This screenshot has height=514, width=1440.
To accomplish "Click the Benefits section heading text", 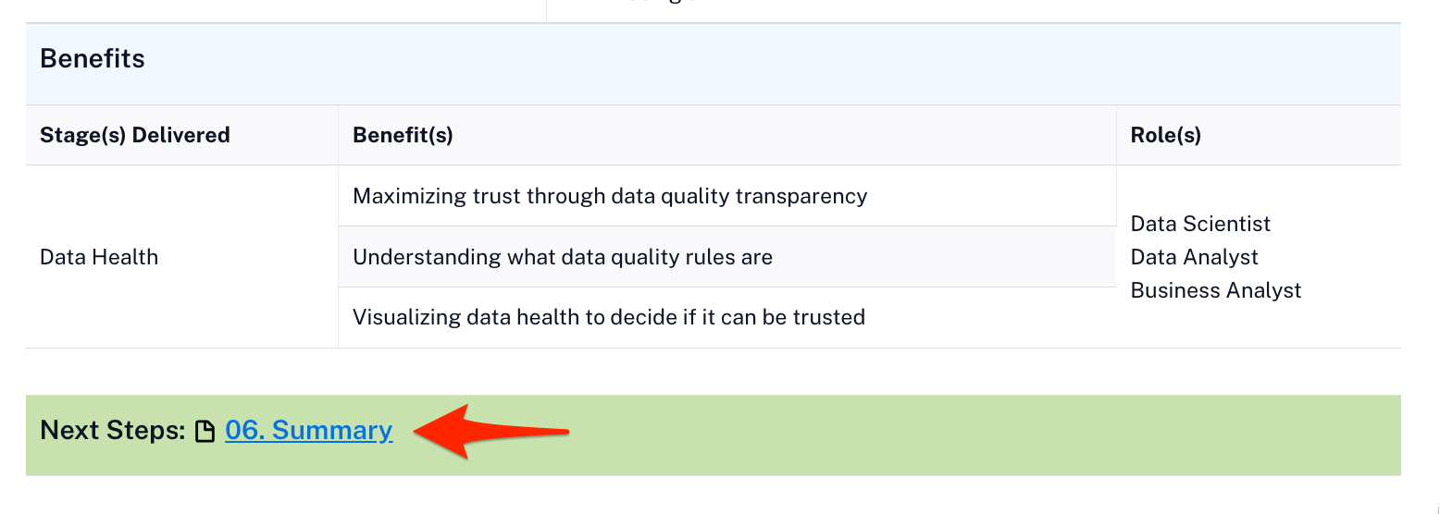I will (x=93, y=59).
